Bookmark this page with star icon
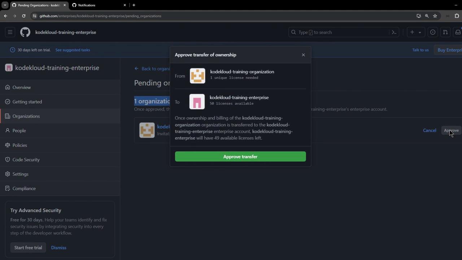The height and width of the screenshot is (260, 462). tap(435, 16)
